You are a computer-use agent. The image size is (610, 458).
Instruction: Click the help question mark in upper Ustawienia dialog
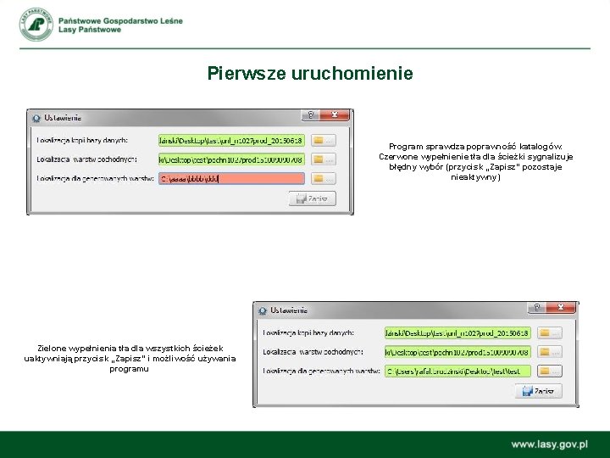coord(310,114)
